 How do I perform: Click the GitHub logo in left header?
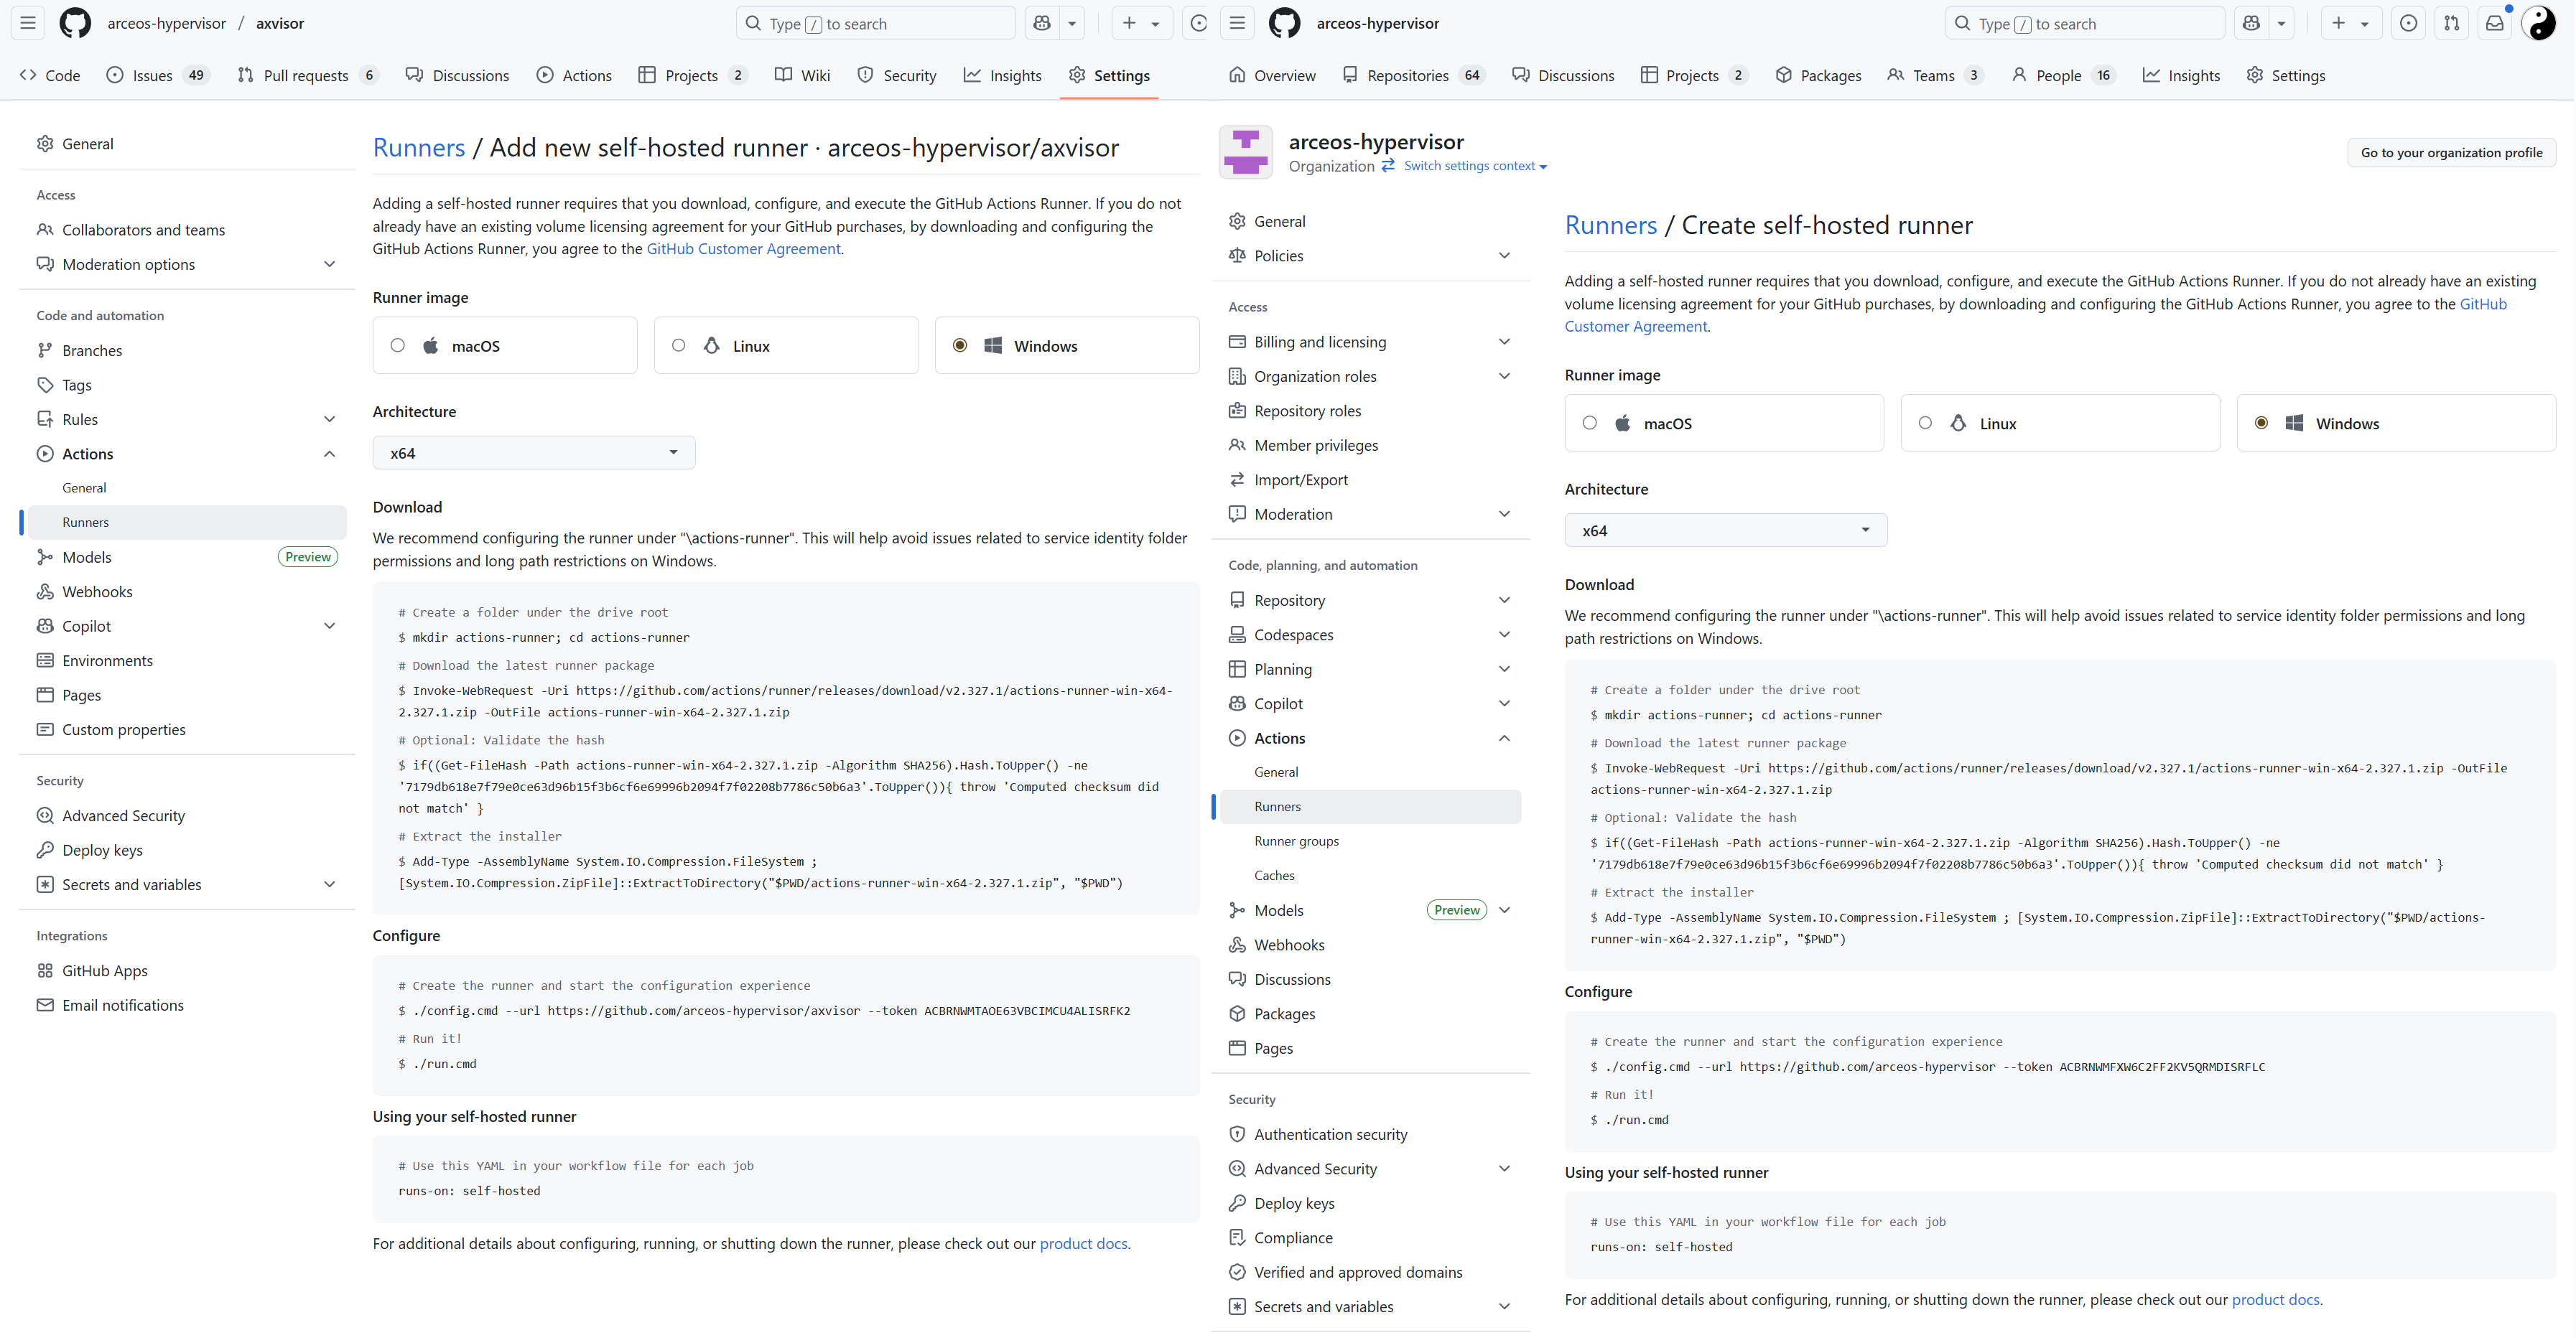(75, 23)
